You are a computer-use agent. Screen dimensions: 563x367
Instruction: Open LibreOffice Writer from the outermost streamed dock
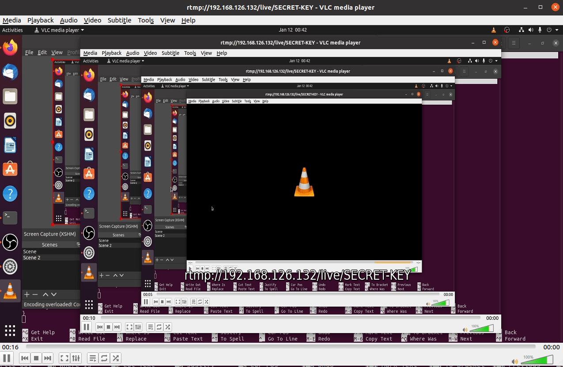pos(10,145)
